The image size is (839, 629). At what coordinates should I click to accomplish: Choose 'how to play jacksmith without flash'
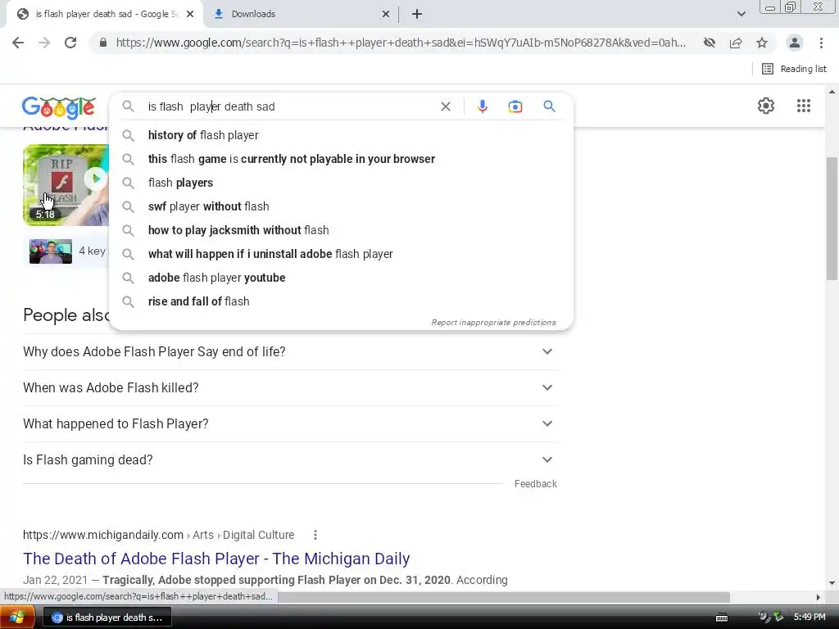click(x=341, y=230)
